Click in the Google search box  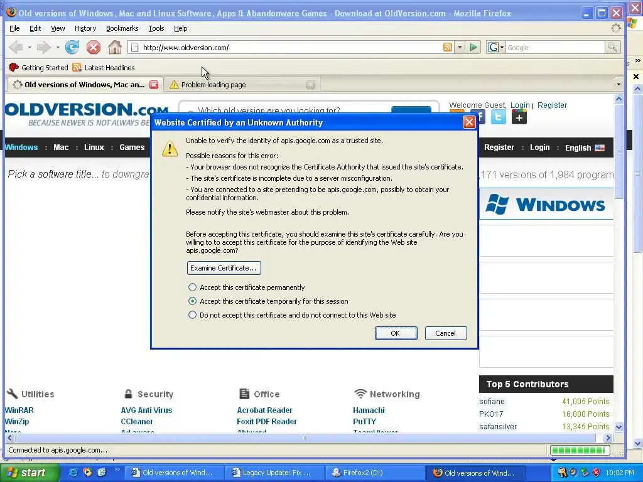[x=555, y=48]
